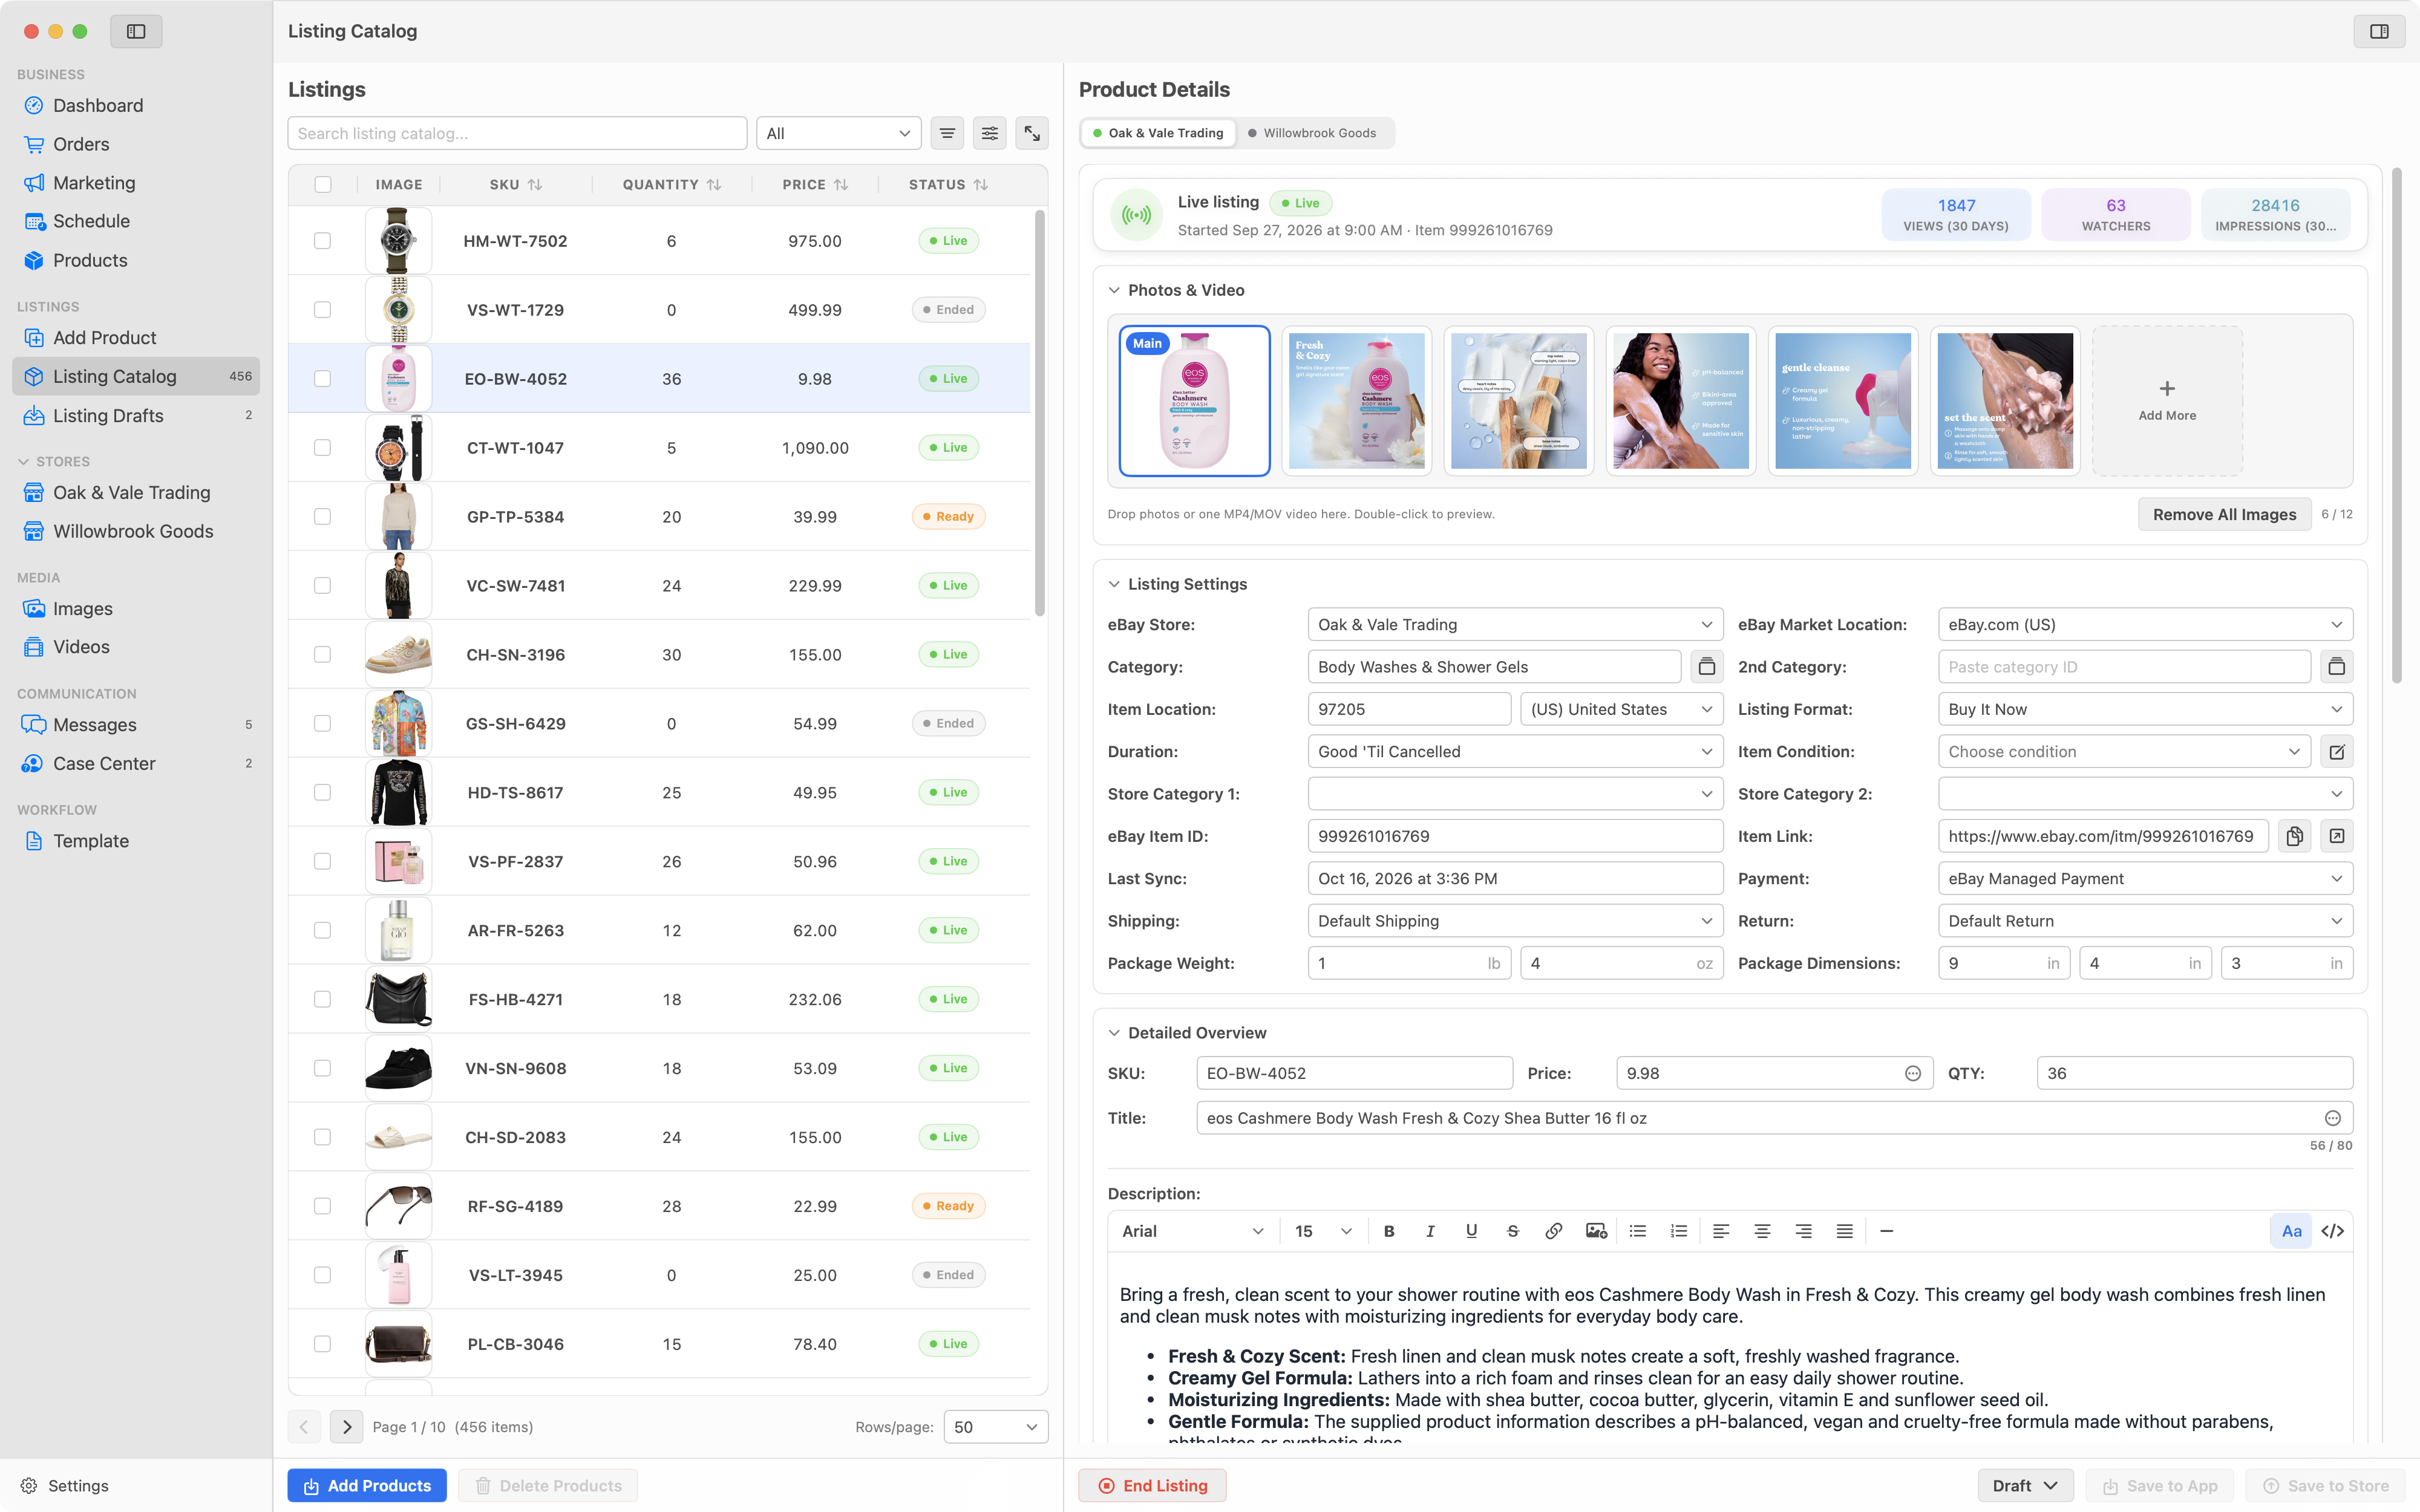Tick the GP-TP-5384 listing checkbox
Image resolution: width=2420 pixels, height=1512 pixels.
[x=322, y=517]
